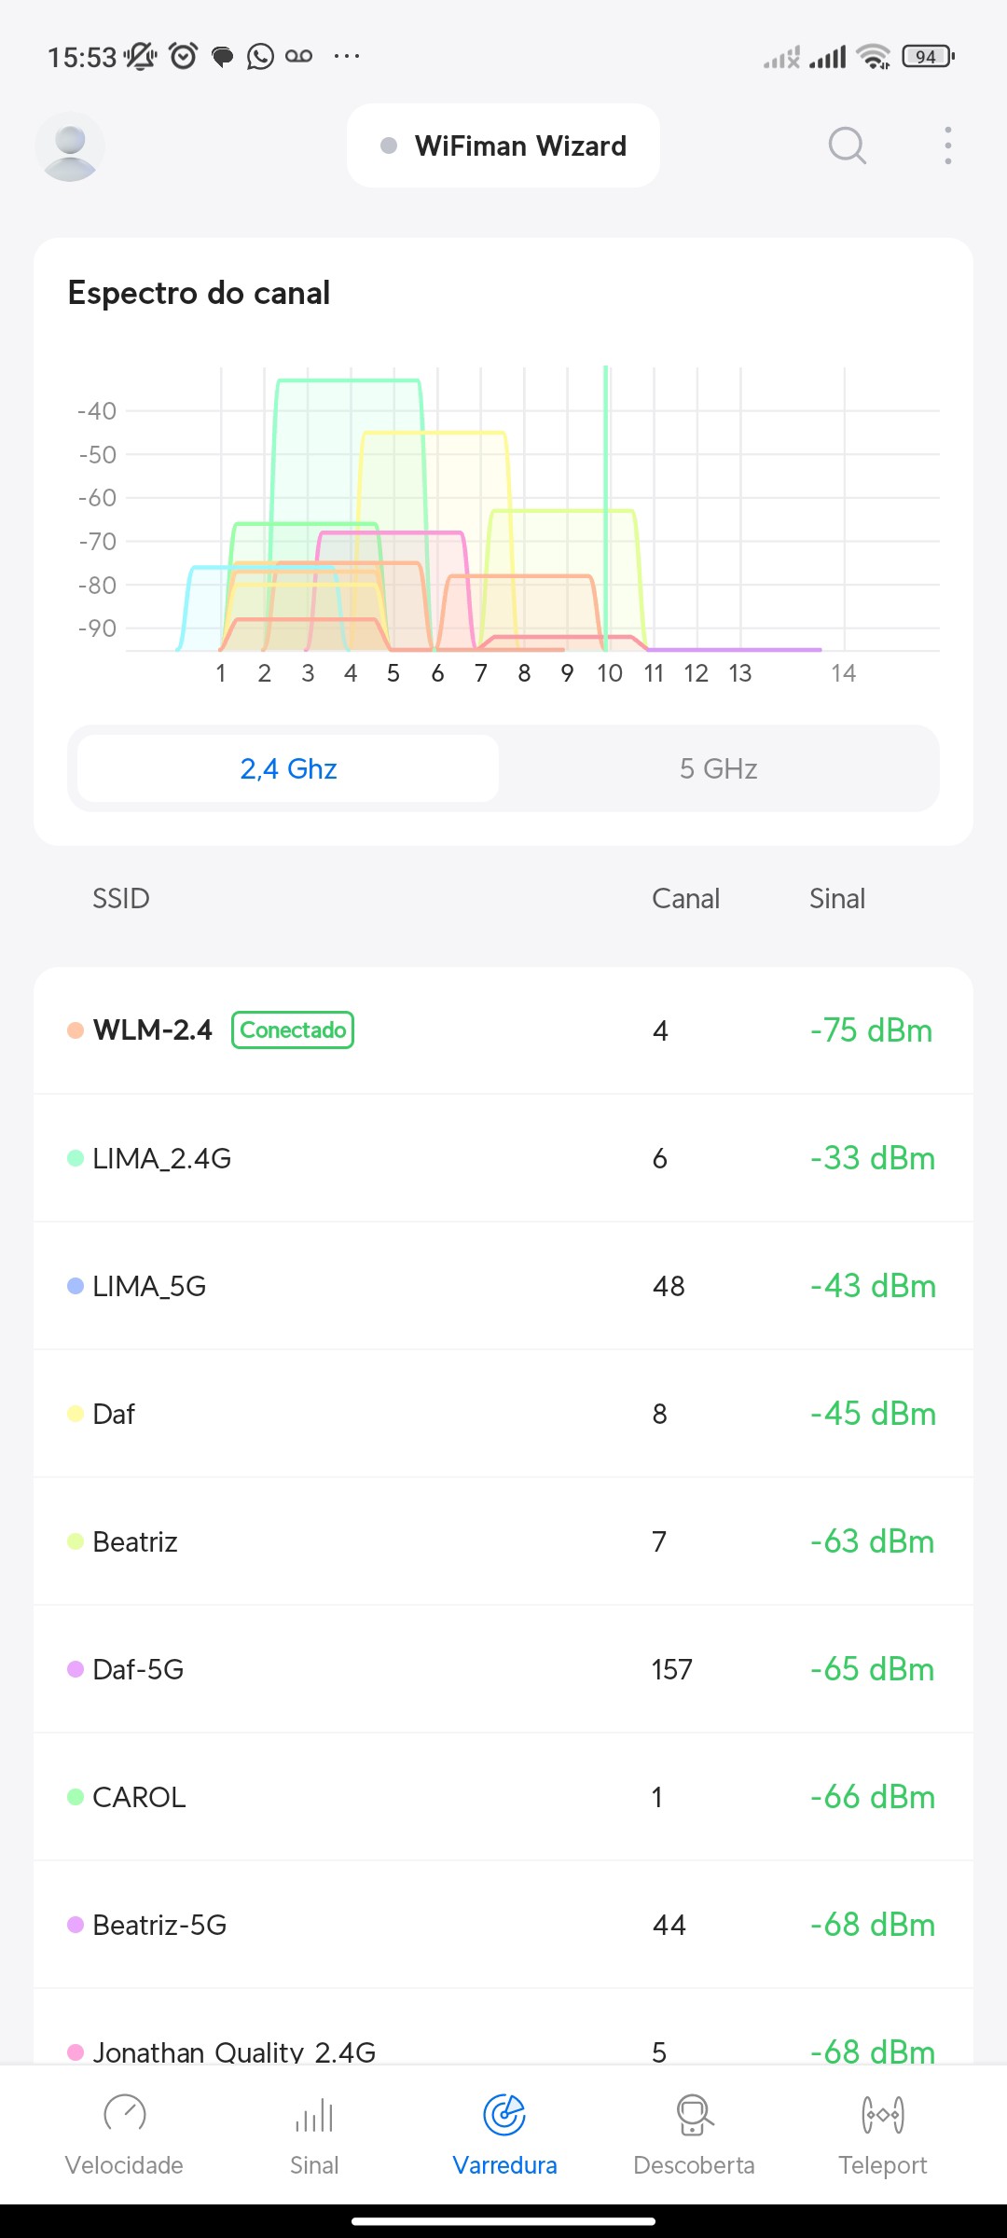Tap the search magnifier icon
Viewport: 1007px width, 2238px height.
[x=847, y=145]
